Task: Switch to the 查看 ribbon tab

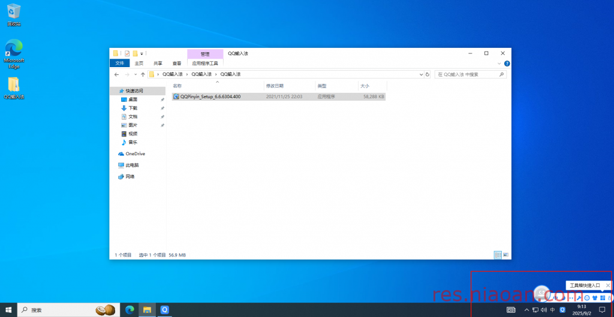Action: pyautogui.click(x=177, y=63)
